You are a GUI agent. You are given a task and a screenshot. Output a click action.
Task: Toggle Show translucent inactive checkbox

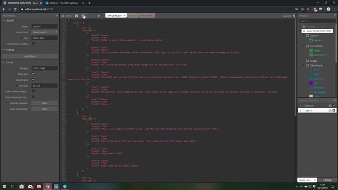point(33,97)
